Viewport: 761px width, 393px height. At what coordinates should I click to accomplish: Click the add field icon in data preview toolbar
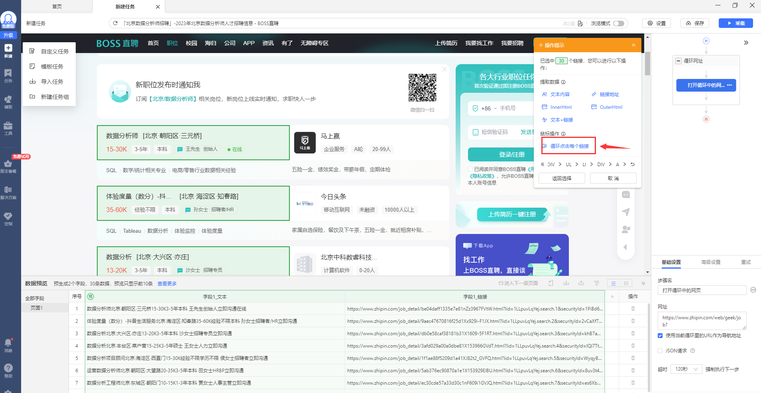[x=551, y=283]
